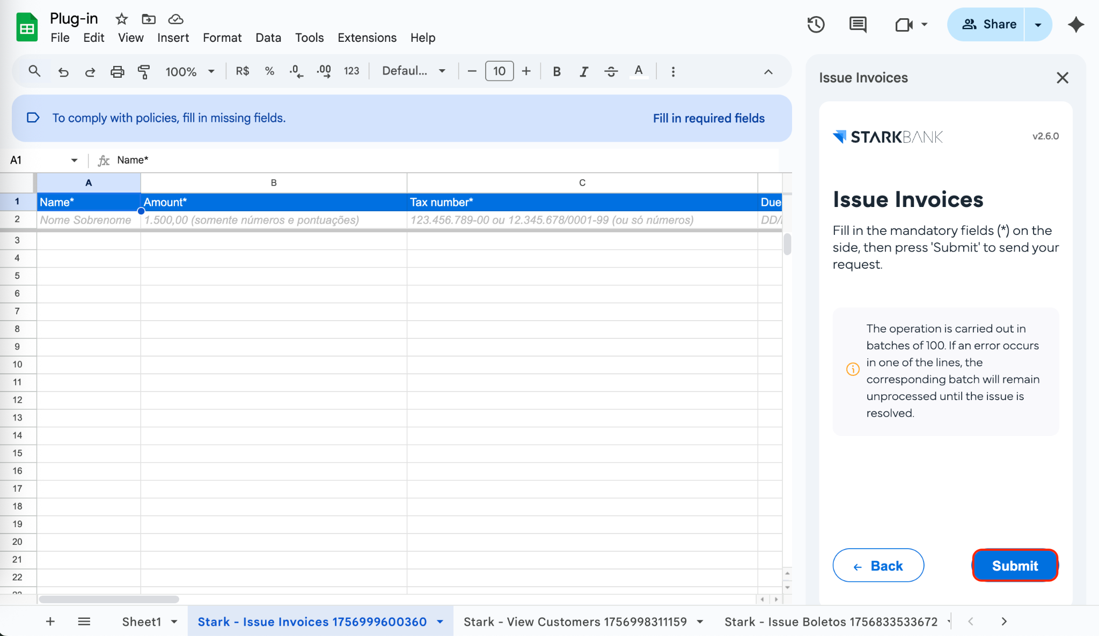Click the all sheets list icon
The width and height of the screenshot is (1099, 636).
84,622
